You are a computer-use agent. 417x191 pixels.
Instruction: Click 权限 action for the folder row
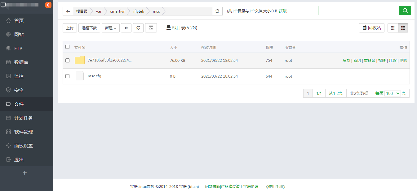pos(382,61)
